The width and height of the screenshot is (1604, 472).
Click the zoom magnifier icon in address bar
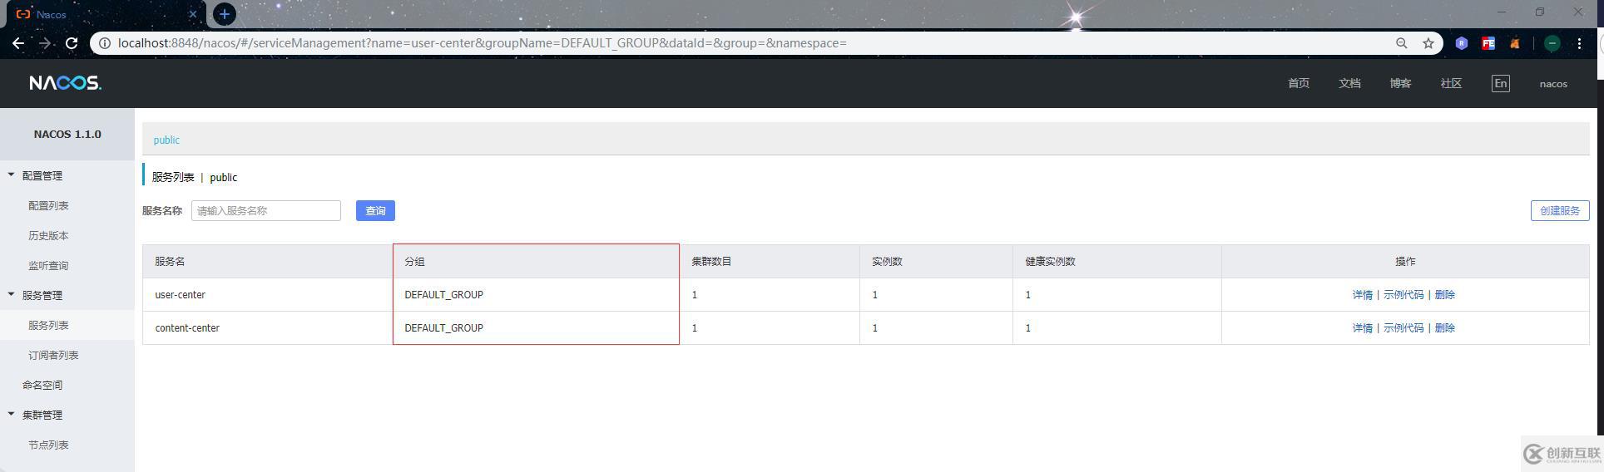point(1402,43)
